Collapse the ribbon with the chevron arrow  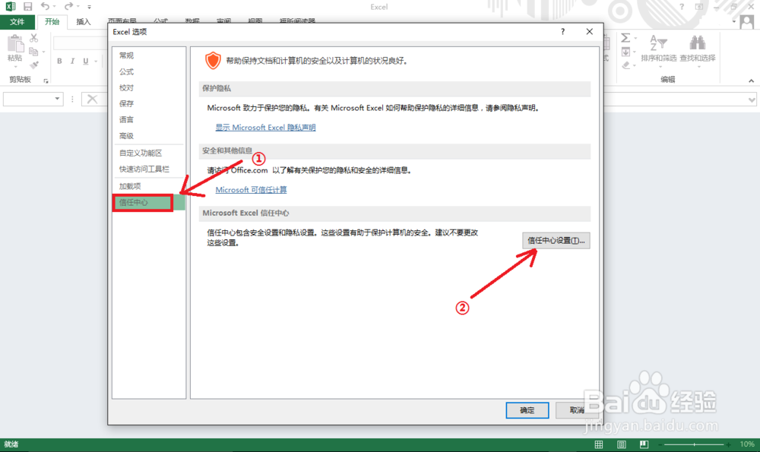pos(752,81)
